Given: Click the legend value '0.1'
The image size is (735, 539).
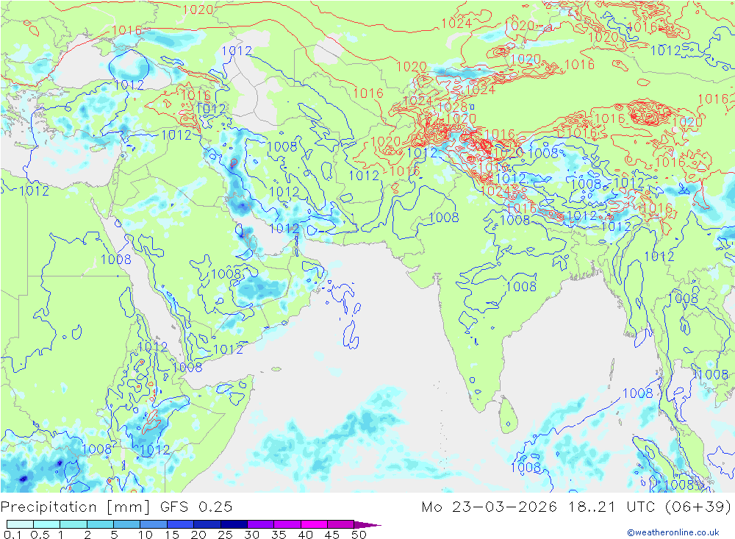Looking at the screenshot, I should [12, 535].
